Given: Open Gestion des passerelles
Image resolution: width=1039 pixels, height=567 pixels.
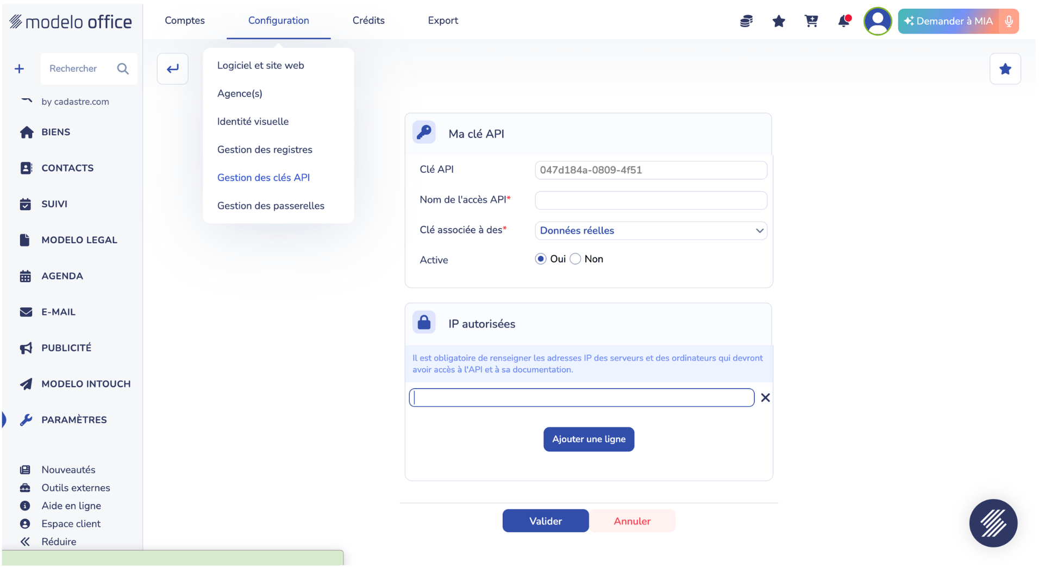Looking at the screenshot, I should (x=271, y=206).
